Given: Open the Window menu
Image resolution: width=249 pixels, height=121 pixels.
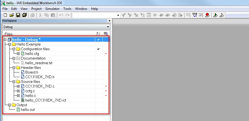Looking at the screenshot, I should (x=81, y=9).
